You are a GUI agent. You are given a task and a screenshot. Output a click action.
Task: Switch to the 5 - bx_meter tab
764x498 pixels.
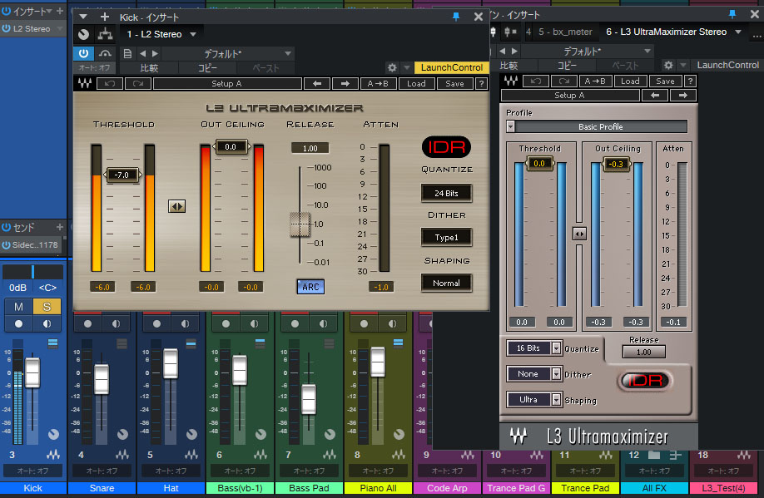564,32
